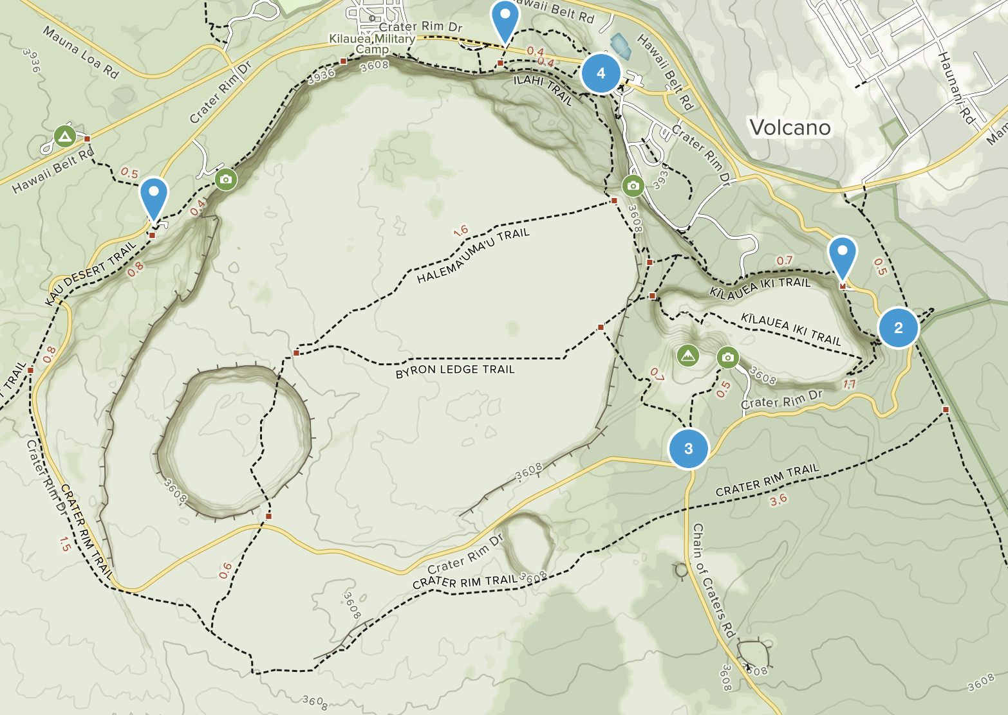Click the camera icon northeast of the Kau Desert pin
Image resolution: width=1008 pixels, height=715 pixels.
225,179
